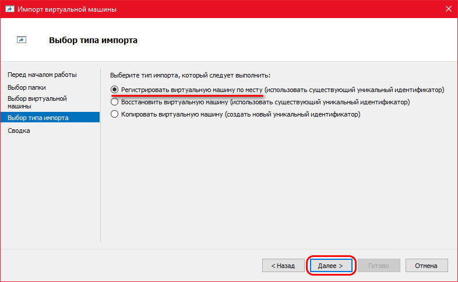The height and width of the screenshot is (282, 458).
Task: Select the 'Выбор типа импорта' step
Action: tap(50, 117)
